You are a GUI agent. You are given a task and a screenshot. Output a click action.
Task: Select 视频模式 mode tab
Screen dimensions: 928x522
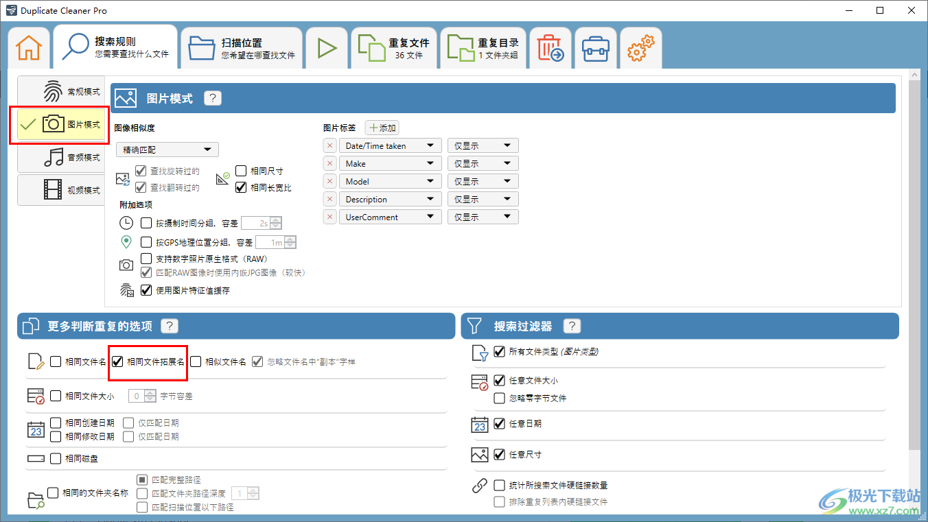tap(62, 191)
